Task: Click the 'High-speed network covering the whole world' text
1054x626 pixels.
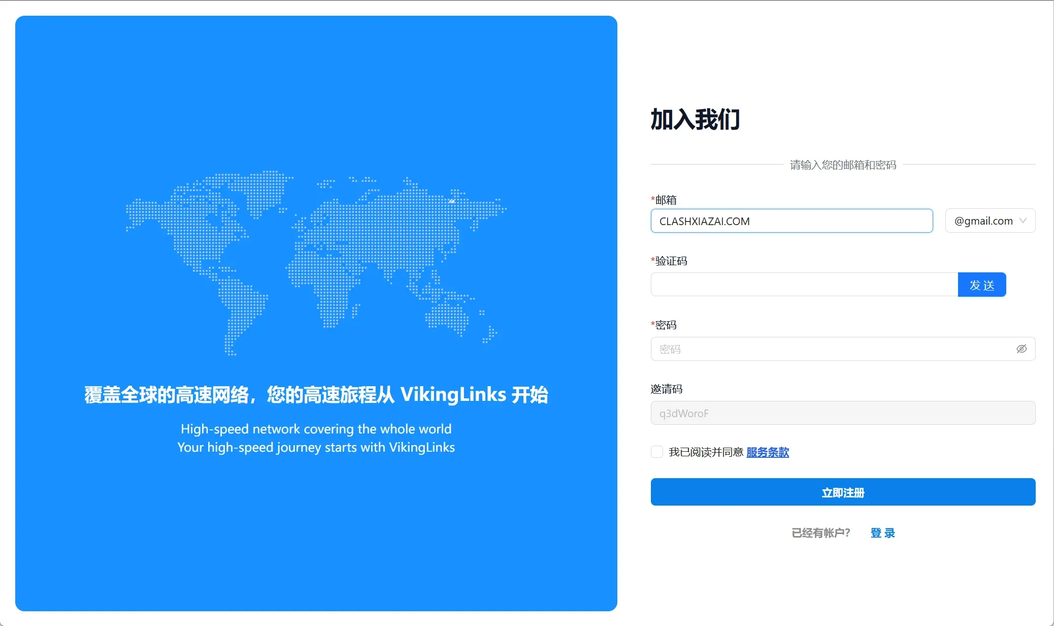Action: pos(316,429)
